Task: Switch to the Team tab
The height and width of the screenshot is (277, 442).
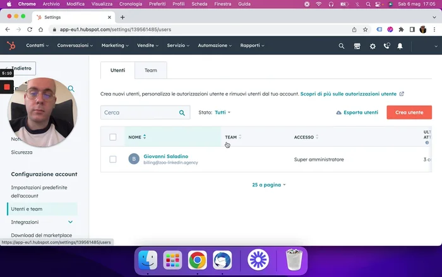Action: pos(150,70)
